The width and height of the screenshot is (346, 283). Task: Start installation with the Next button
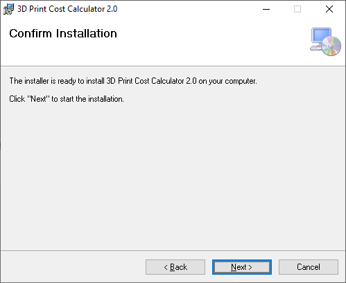click(x=242, y=267)
